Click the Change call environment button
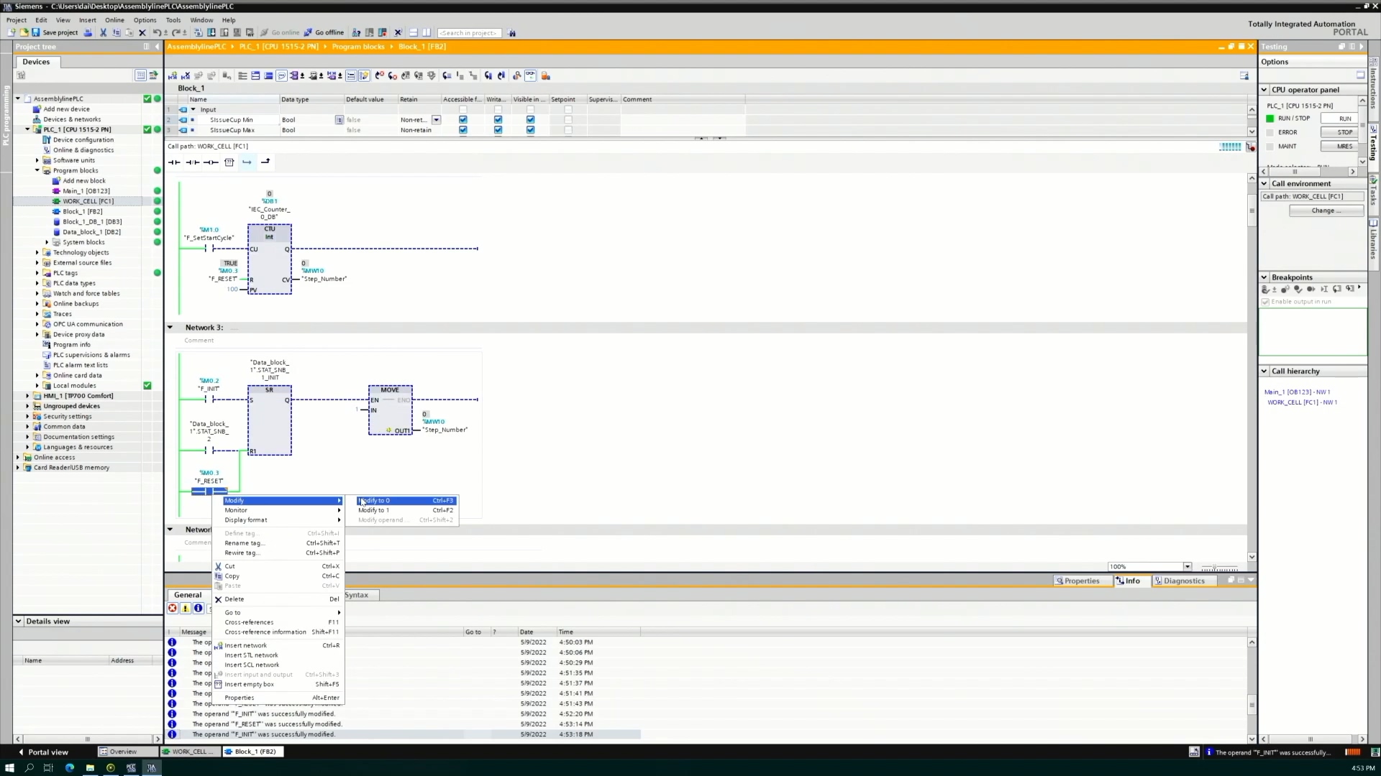 pyautogui.click(x=1326, y=211)
